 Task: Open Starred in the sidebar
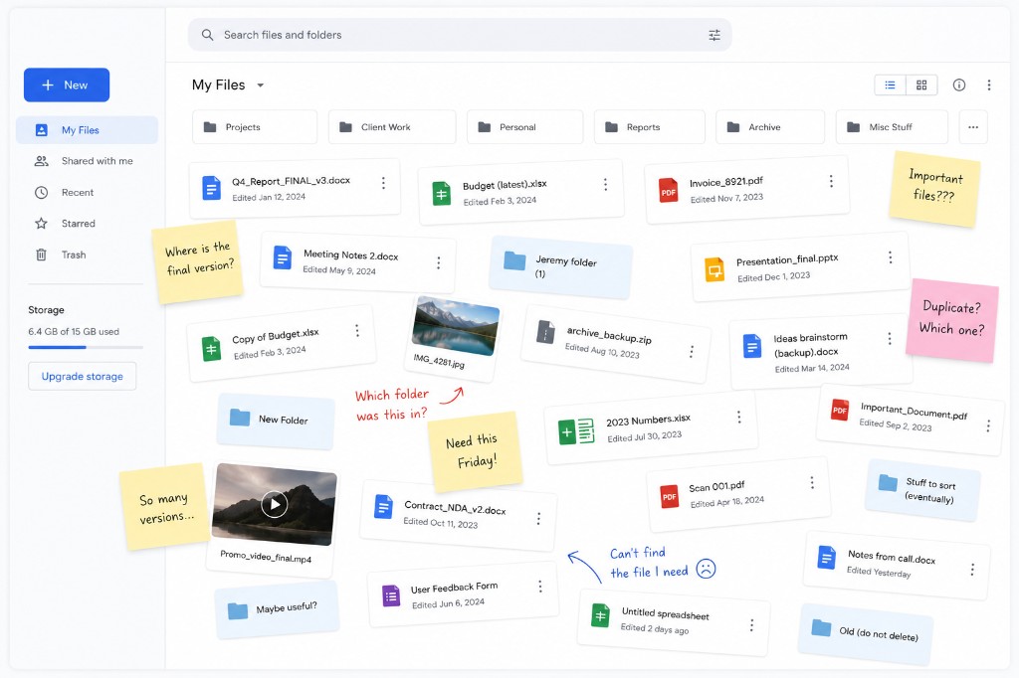point(88,224)
